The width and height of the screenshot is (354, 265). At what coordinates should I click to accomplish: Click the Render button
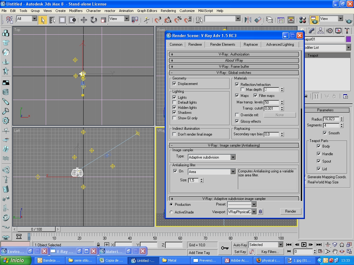coord(290,211)
